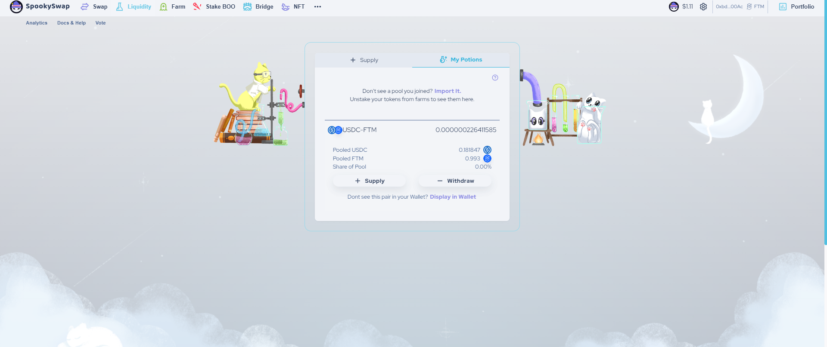The height and width of the screenshot is (347, 827).
Task: Open the Analytics link
Action: (37, 23)
